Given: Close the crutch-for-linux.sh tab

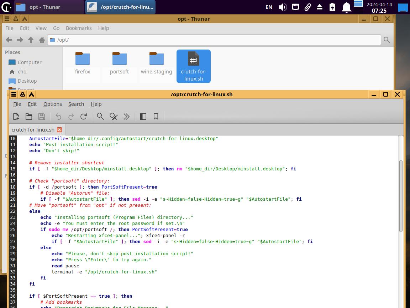Looking at the screenshot, I should [59, 130].
